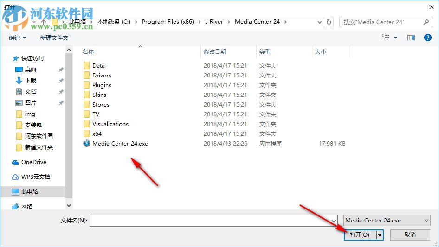439x247 pixels.
Task: Select the Skins folder icon
Action: (x=87, y=95)
